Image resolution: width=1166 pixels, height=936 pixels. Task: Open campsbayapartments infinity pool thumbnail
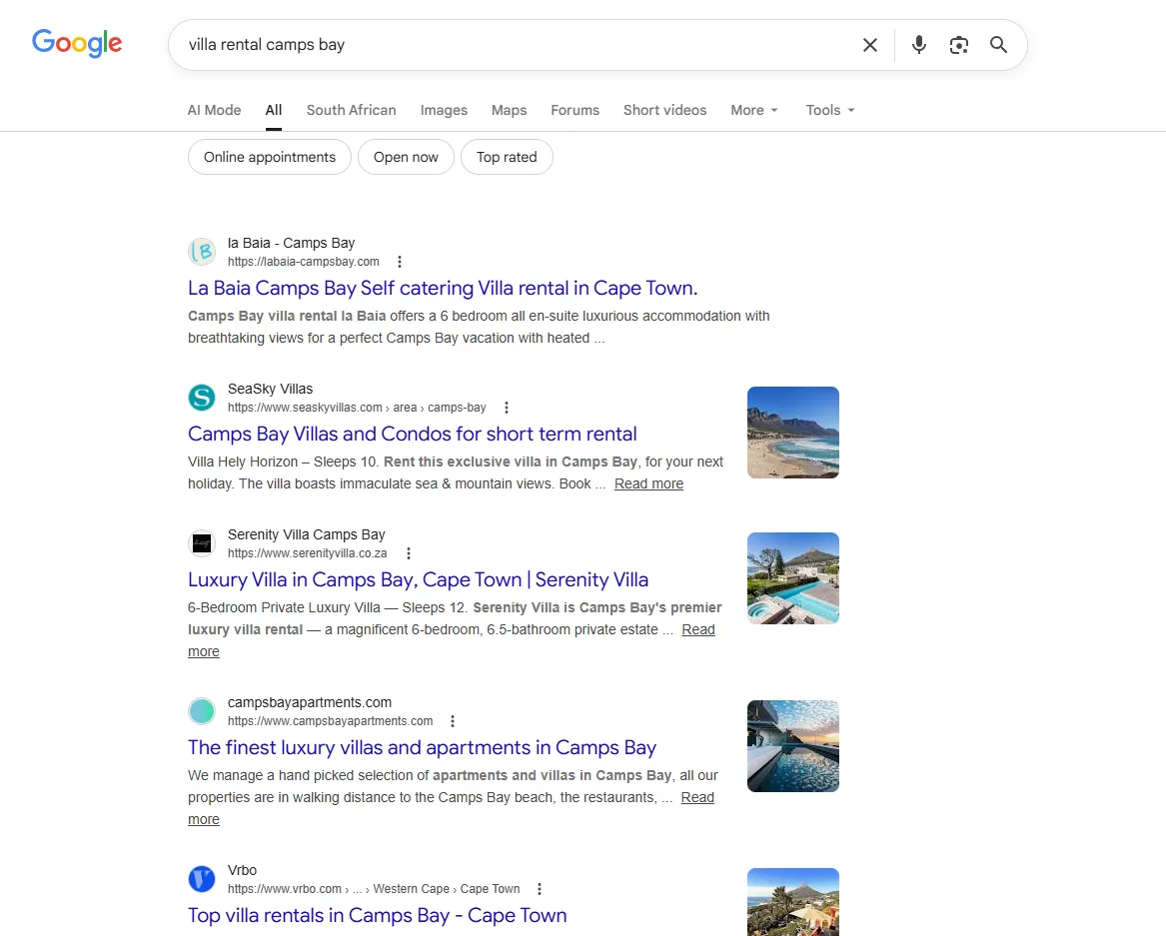[x=792, y=745]
